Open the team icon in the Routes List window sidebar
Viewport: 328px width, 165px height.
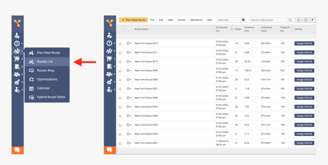tap(109, 74)
